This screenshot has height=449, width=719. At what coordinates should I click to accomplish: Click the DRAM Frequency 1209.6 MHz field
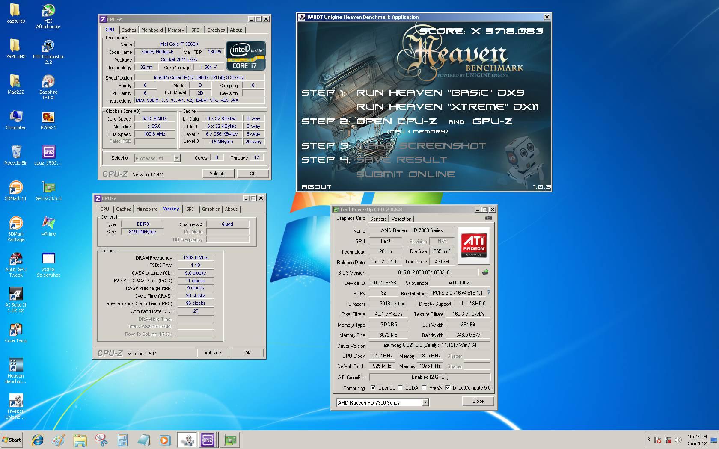196,257
